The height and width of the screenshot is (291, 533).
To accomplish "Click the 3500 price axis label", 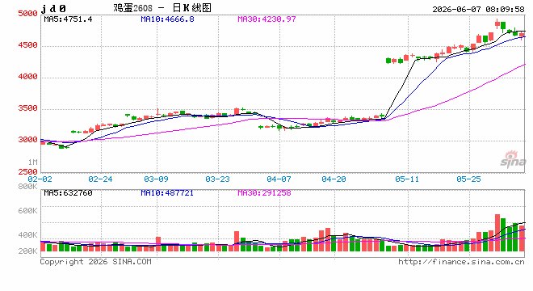I will click(x=27, y=108).
